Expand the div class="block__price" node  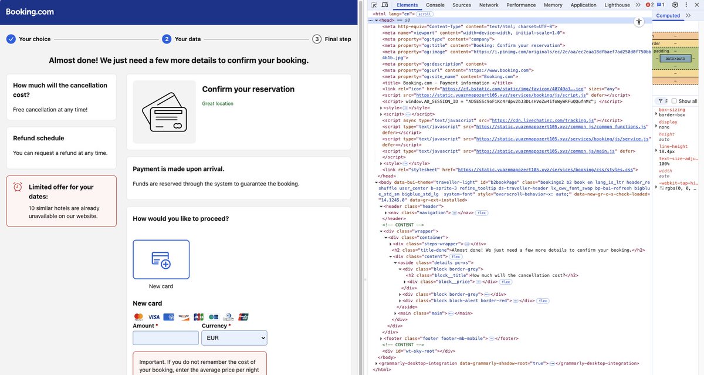405,282
